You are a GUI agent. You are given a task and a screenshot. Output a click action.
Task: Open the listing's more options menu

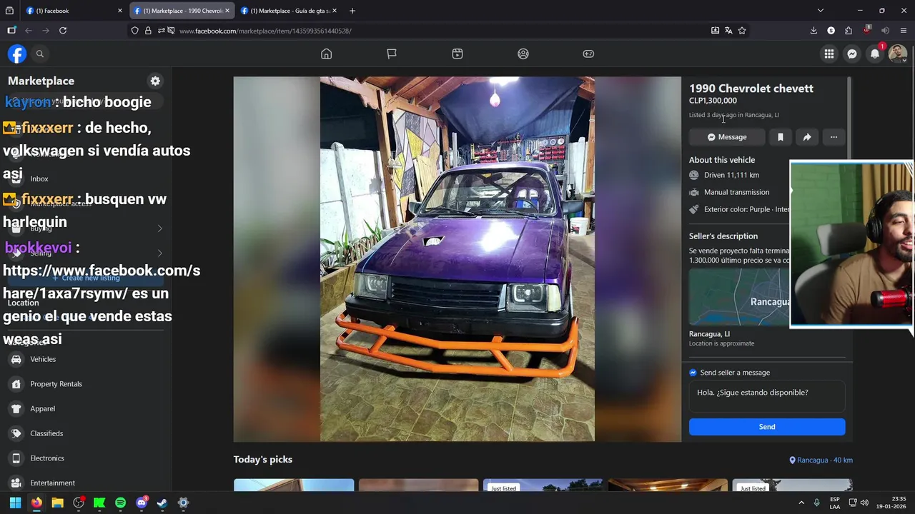834,137
